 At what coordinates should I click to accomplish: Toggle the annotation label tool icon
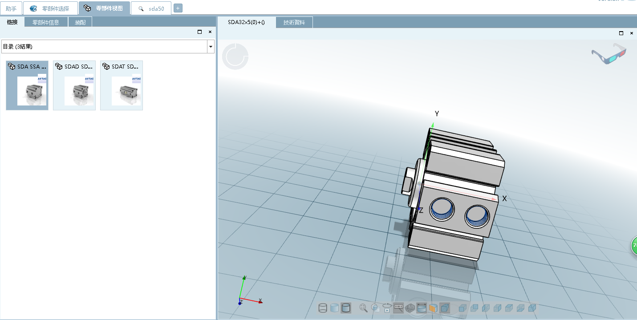coord(398,308)
